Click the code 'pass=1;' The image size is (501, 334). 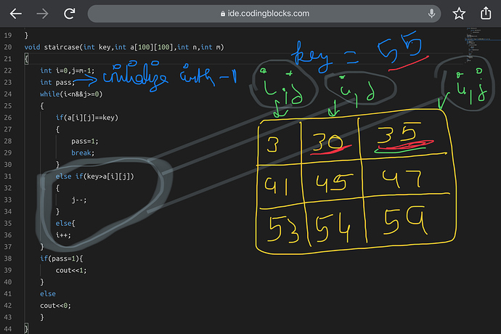tap(85, 142)
